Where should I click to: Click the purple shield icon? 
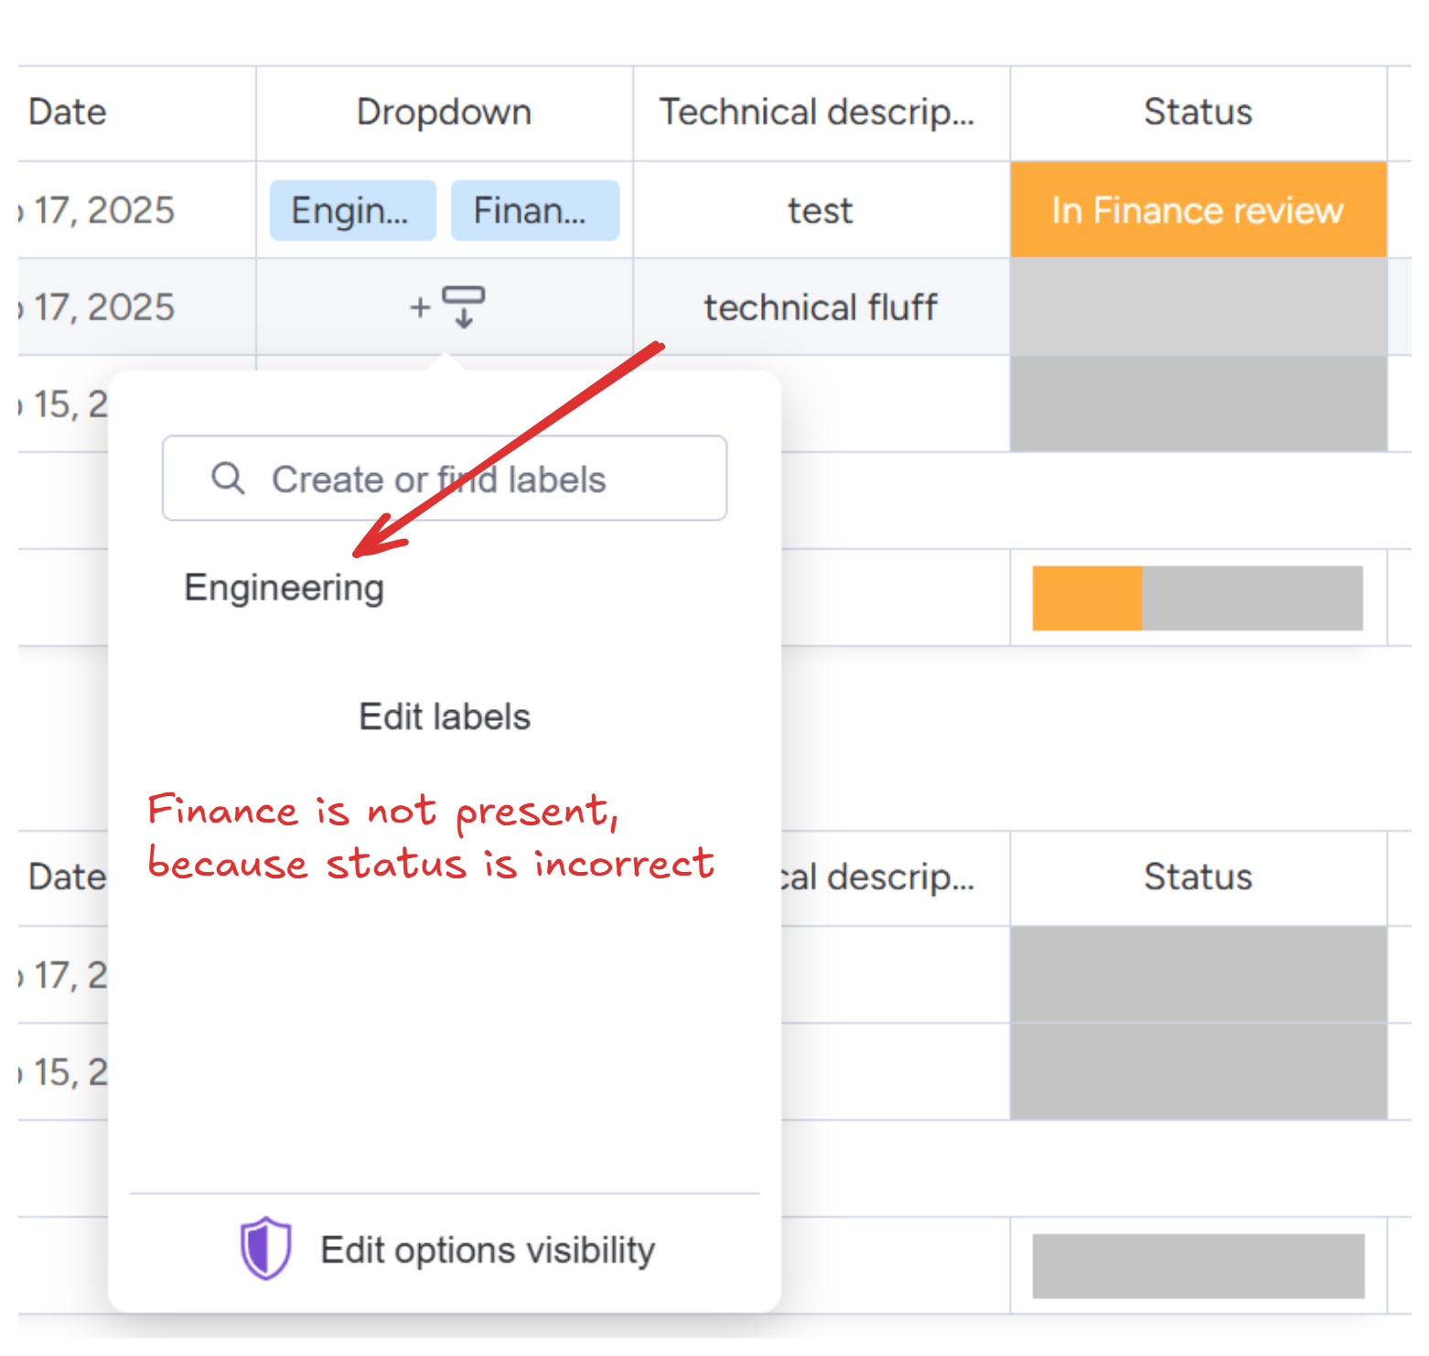point(265,1248)
